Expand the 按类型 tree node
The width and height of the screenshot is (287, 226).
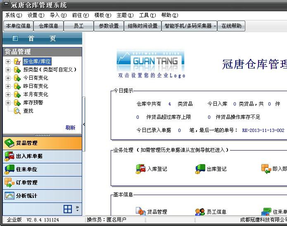tap(8, 70)
